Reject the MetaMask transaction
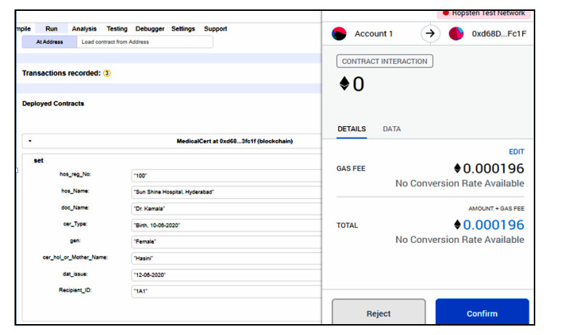This screenshot has width=581, height=335. 378,313
